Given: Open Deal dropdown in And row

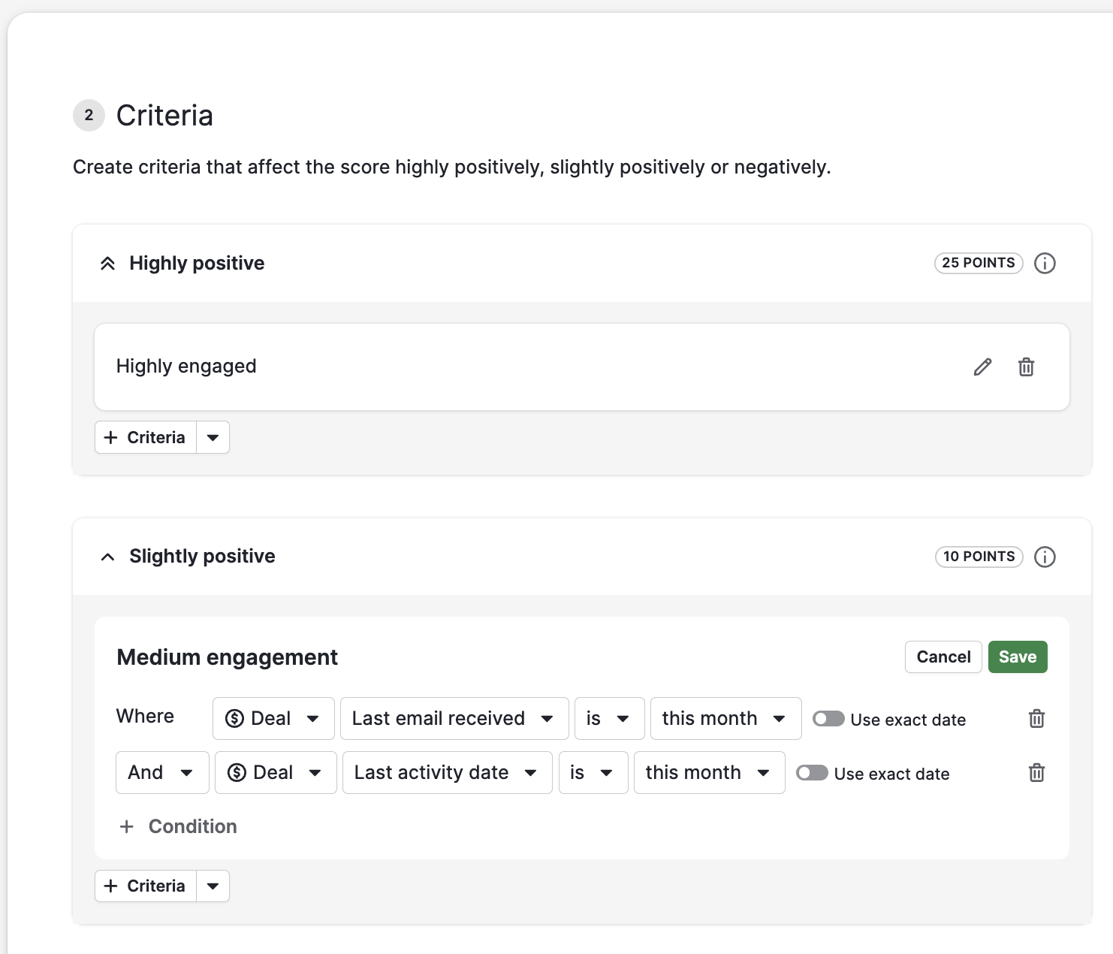Looking at the screenshot, I should click(x=276, y=773).
